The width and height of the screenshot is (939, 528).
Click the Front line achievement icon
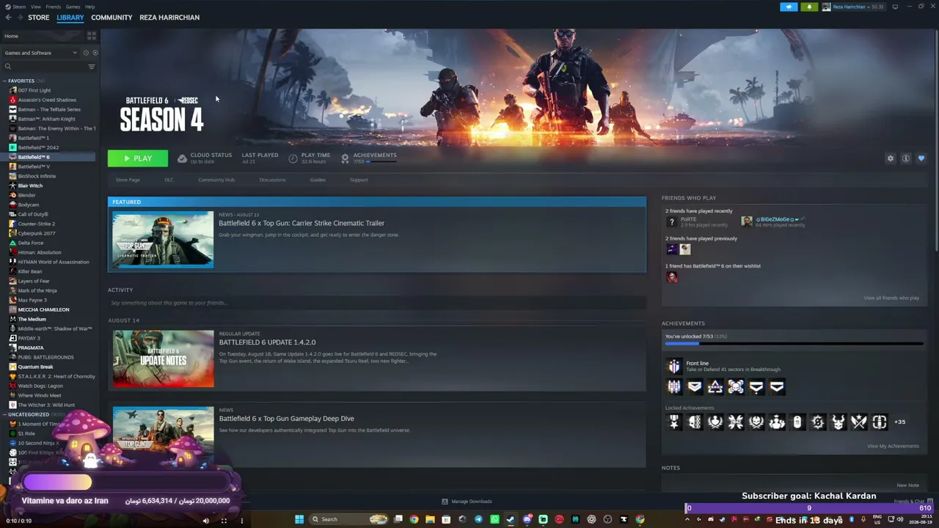[x=674, y=366]
